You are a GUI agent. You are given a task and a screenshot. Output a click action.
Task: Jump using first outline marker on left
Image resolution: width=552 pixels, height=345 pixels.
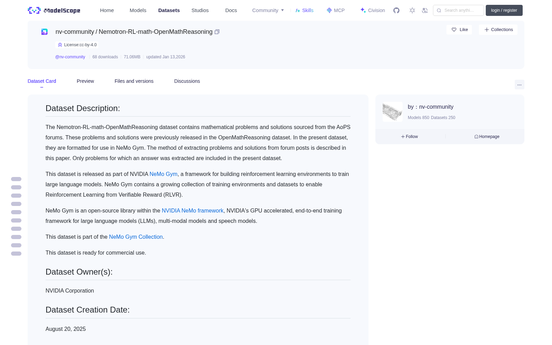click(16, 179)
